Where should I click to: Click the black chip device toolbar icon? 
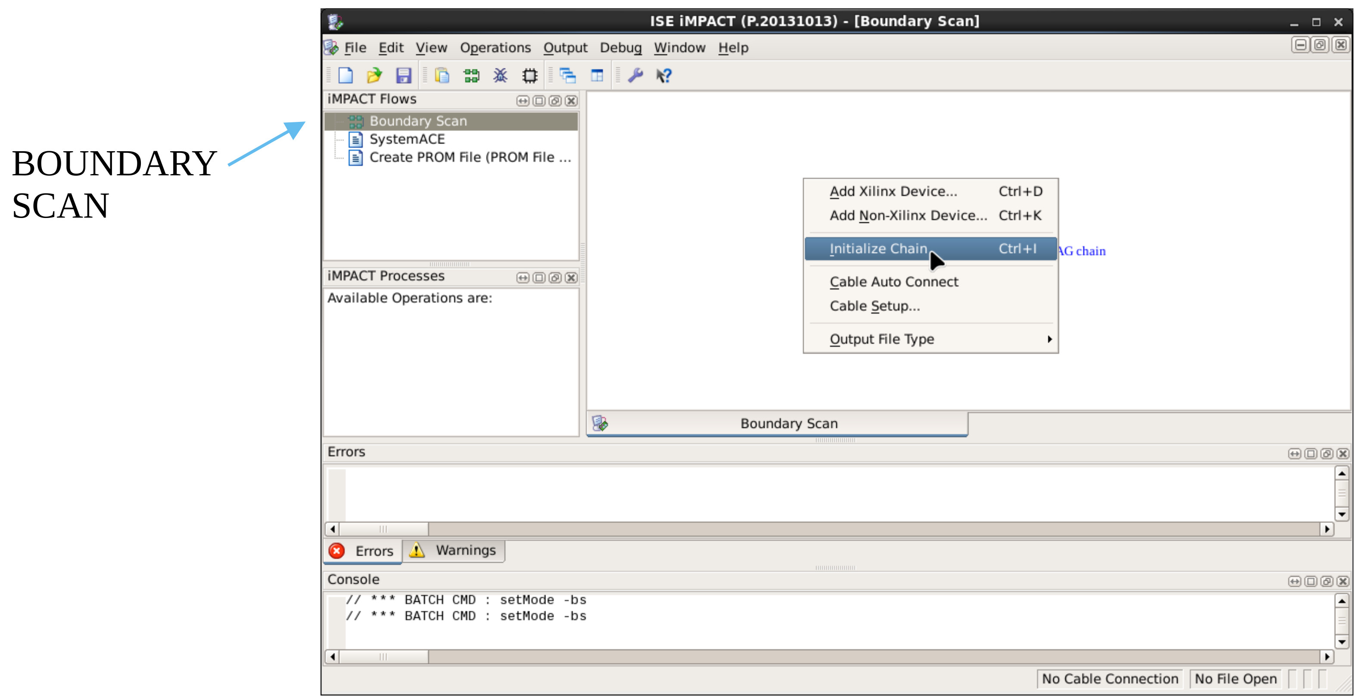(530, 76)
